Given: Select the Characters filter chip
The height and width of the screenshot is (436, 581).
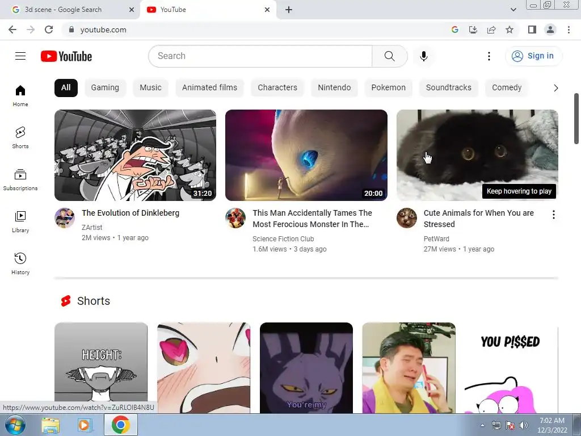Looking at the screenshot, I should (277, 88).
